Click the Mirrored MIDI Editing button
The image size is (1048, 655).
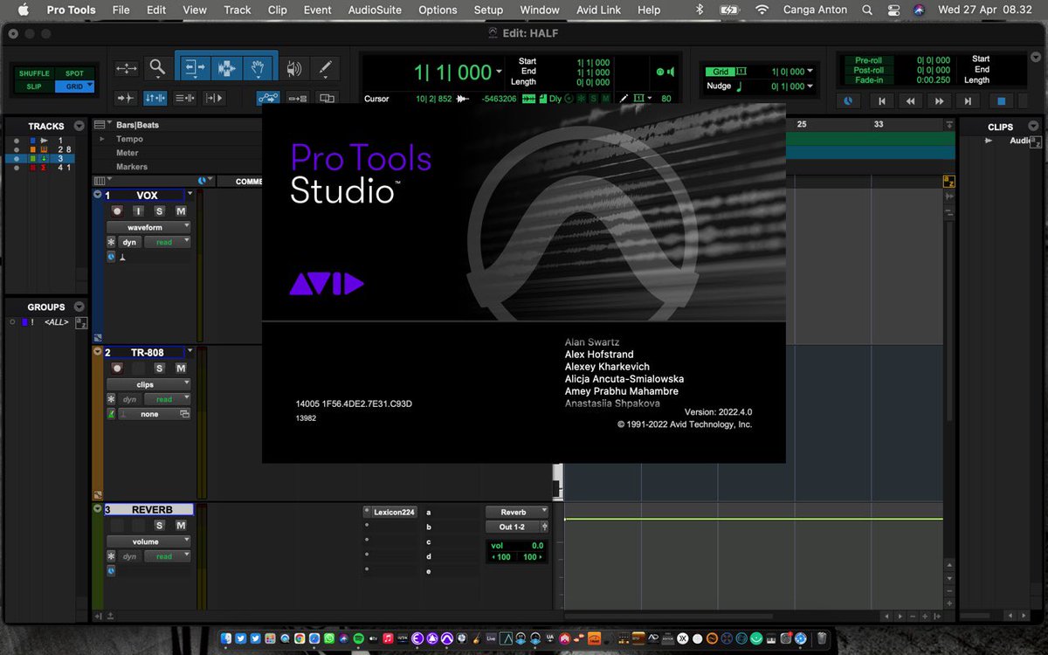tap(298, 99)
